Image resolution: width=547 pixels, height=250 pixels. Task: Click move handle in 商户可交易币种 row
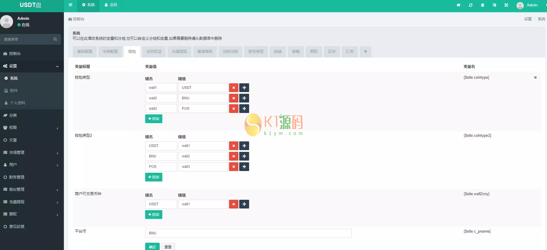click(244, 204)
